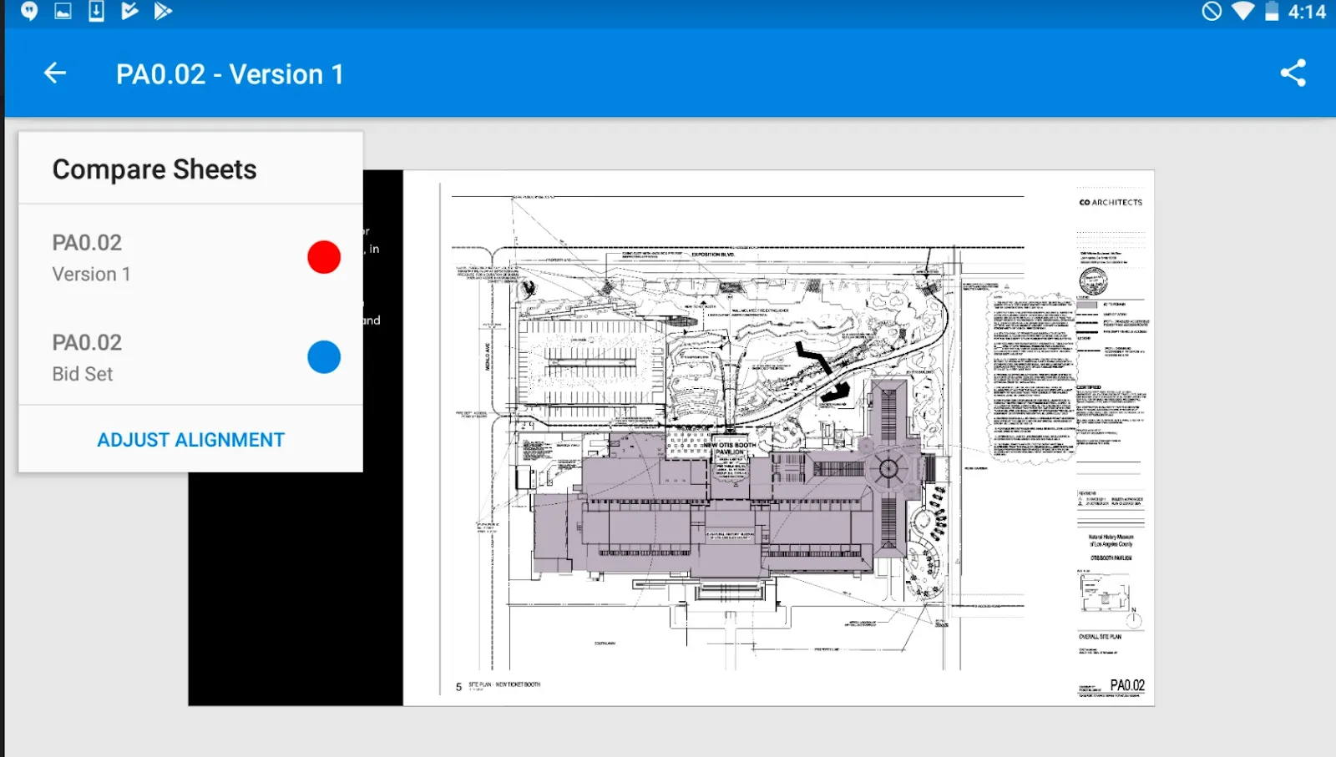The width and height of the screenshot is (1336, 757).
Task: Tap the do-not-disturb status bar icon
Action: tap(1213, 12)
